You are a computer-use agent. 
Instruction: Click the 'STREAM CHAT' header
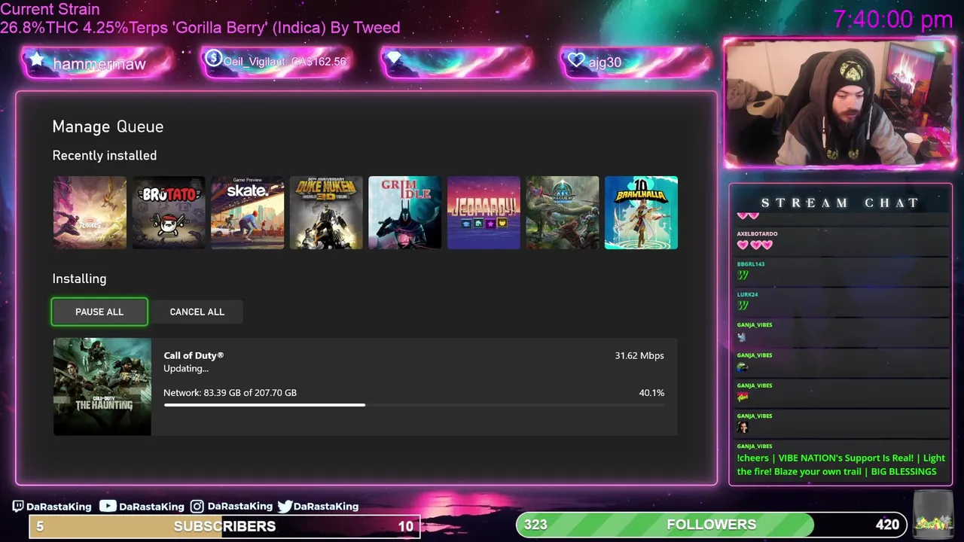click(840, 202)
